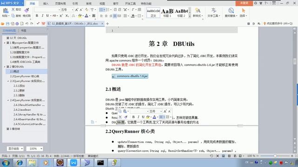Click the save icon in quick access bar

coord(7,24)
